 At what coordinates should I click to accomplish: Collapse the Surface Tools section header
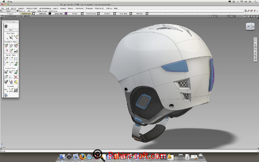pyautogui.click(x=10, y=68)
